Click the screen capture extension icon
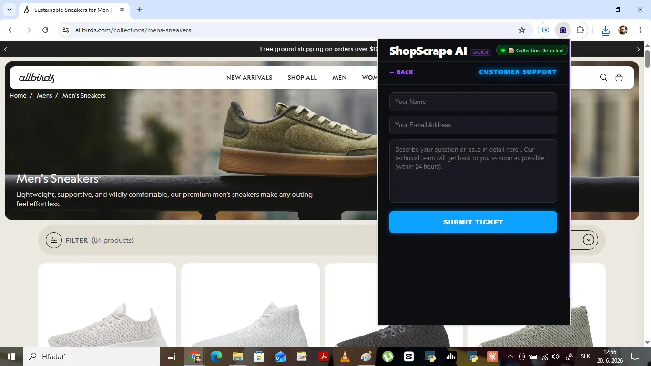The width and height of the screenshot is (651, 366). coord(546,30)
